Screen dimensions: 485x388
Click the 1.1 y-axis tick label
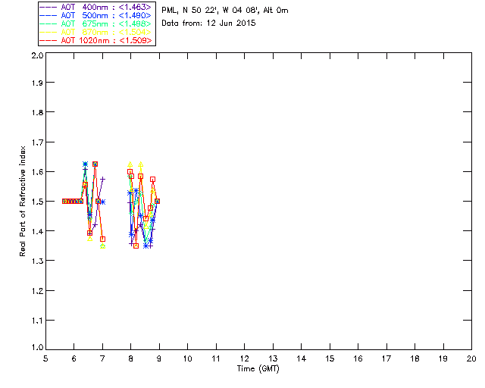[37, 321]
